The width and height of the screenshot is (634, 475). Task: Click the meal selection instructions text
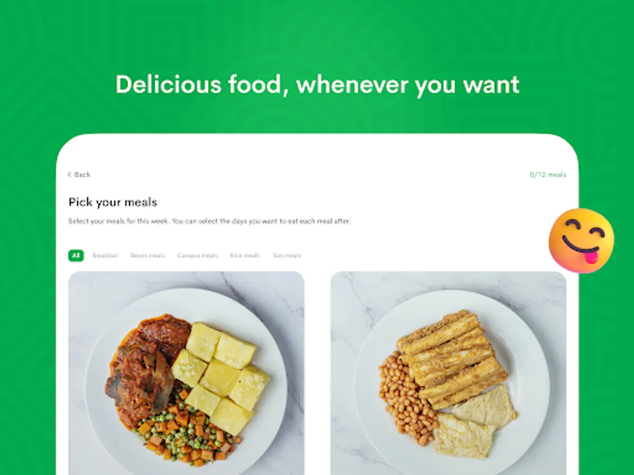(209, 221)
